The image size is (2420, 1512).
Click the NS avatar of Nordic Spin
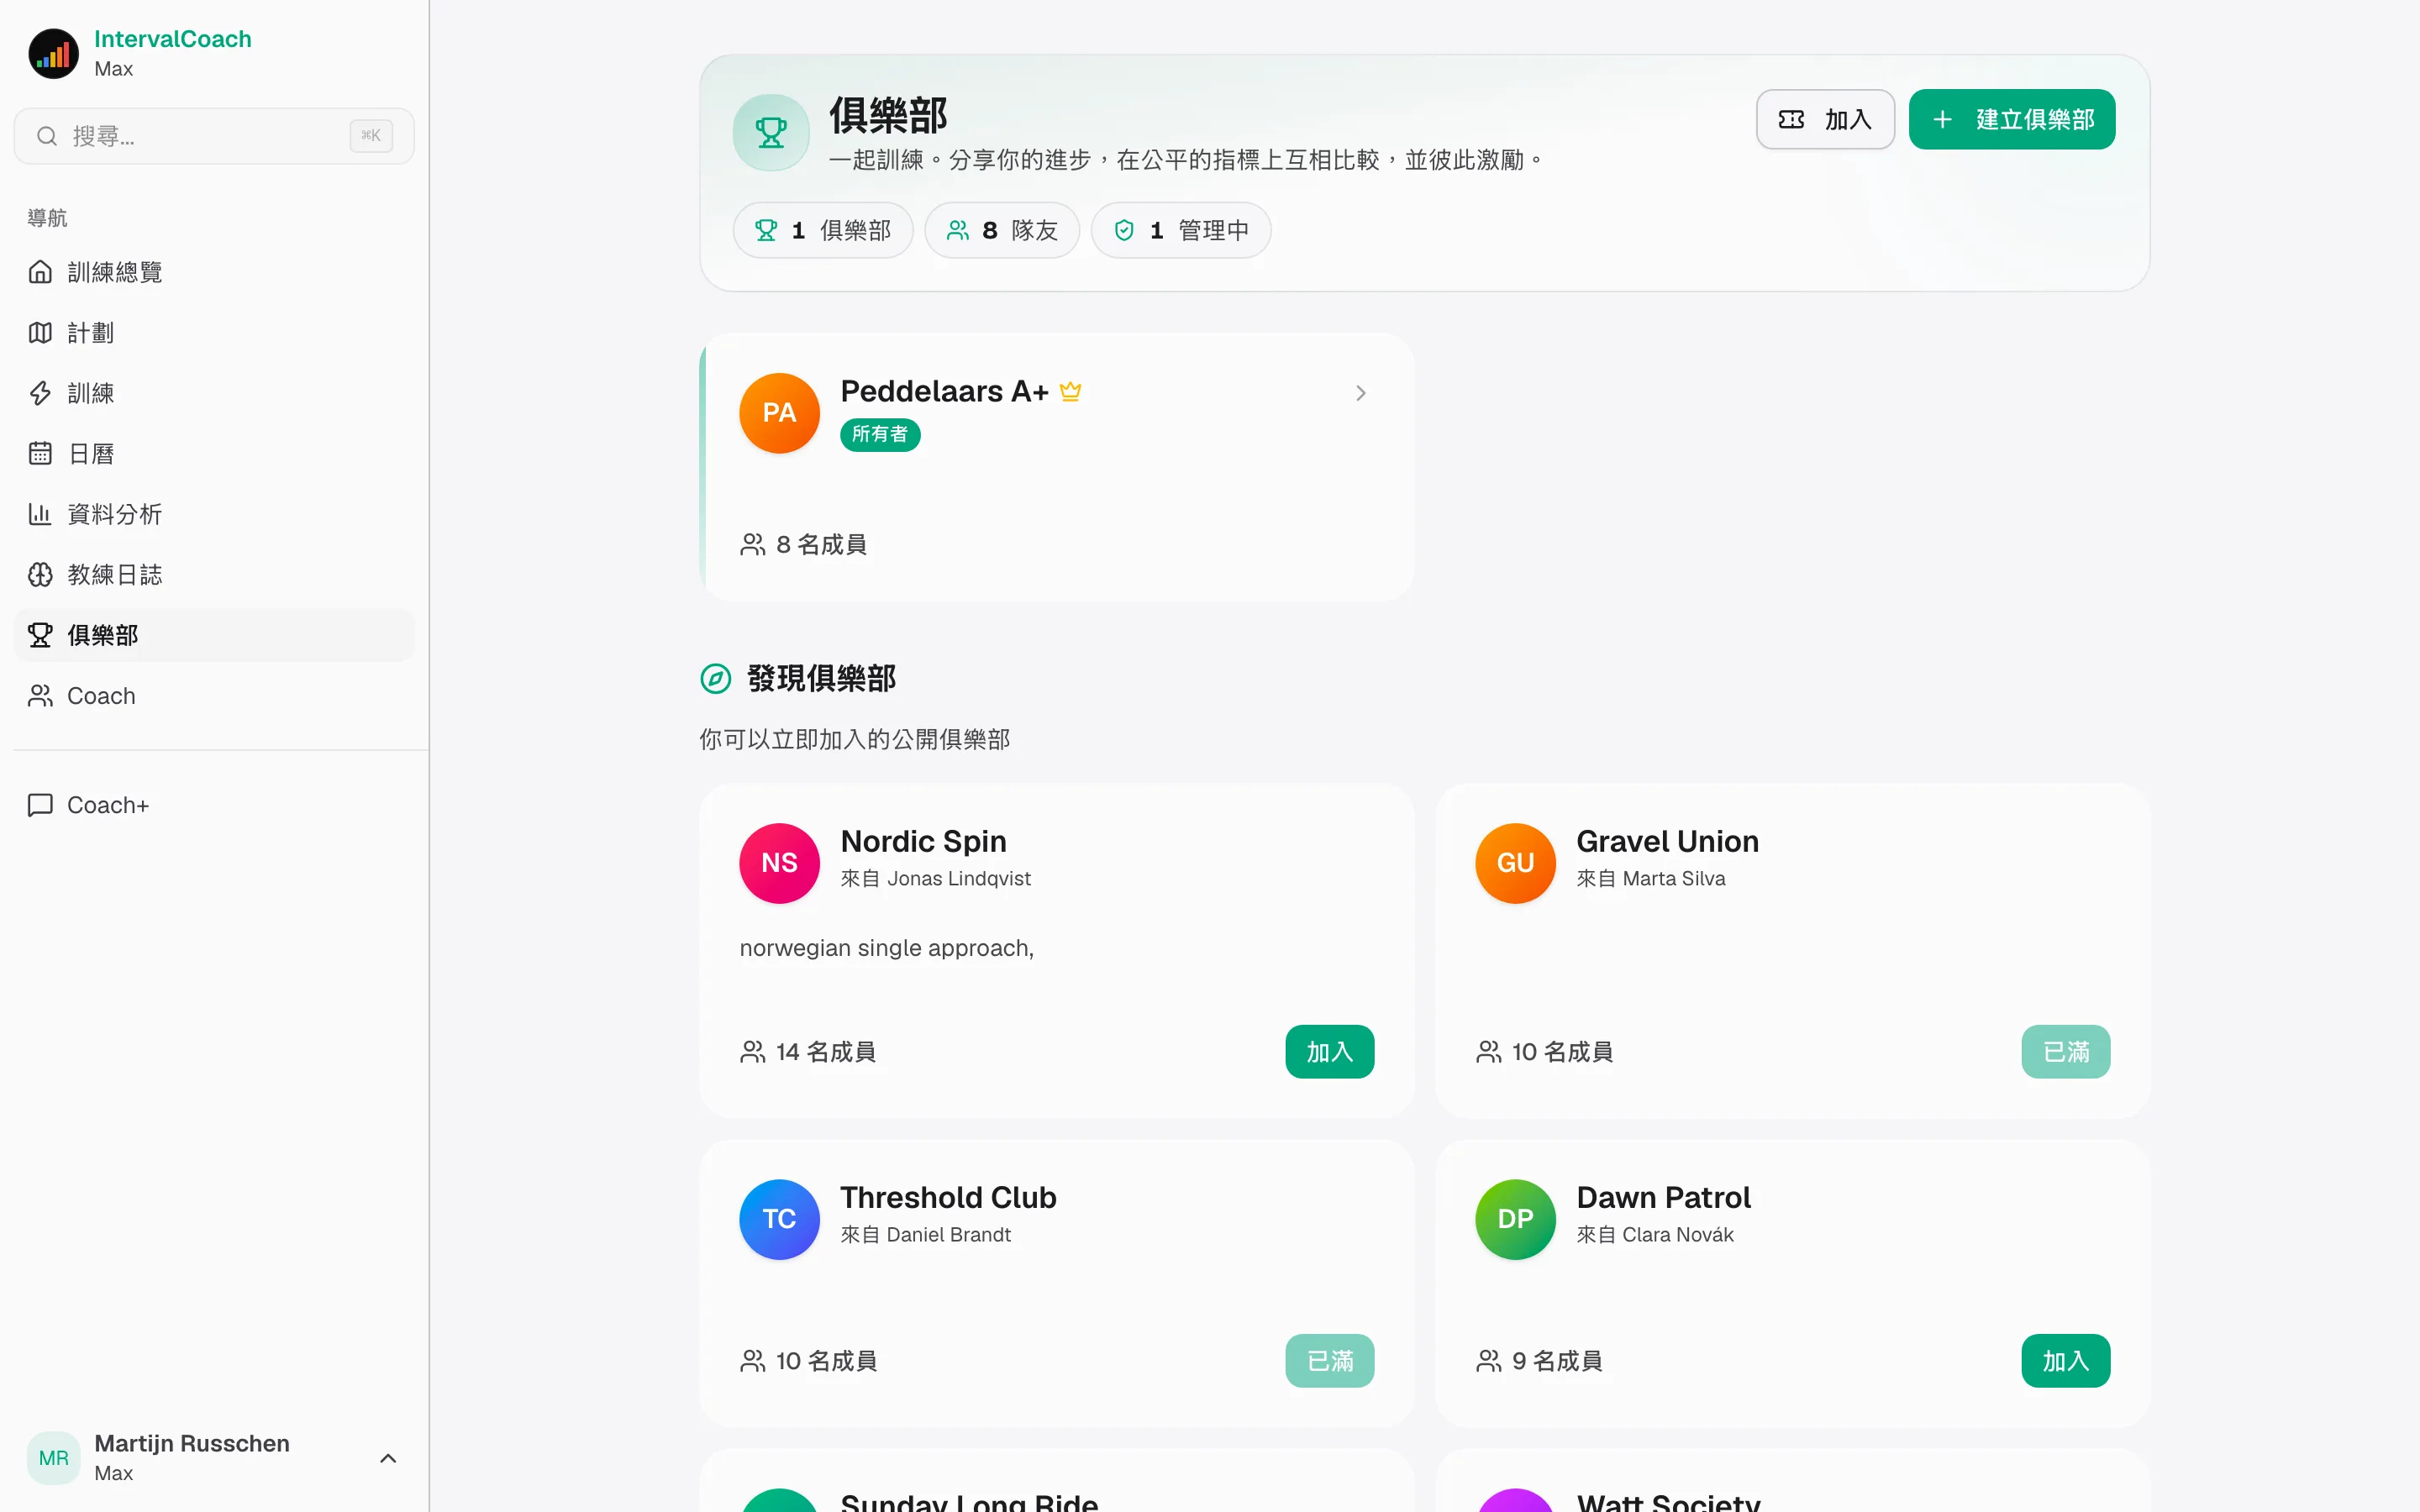pos(779,863)
